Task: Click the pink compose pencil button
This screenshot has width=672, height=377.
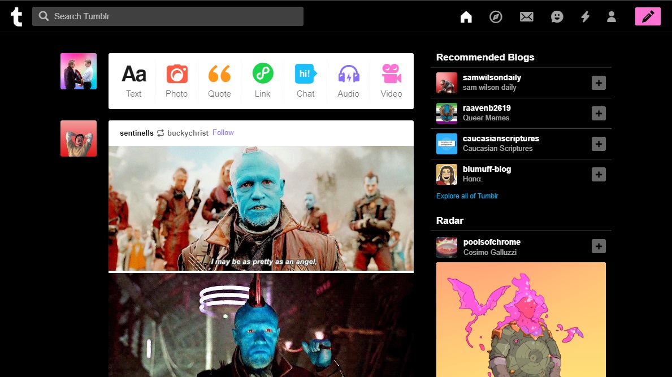Action: pyautogui.click(x=648, y=17)
